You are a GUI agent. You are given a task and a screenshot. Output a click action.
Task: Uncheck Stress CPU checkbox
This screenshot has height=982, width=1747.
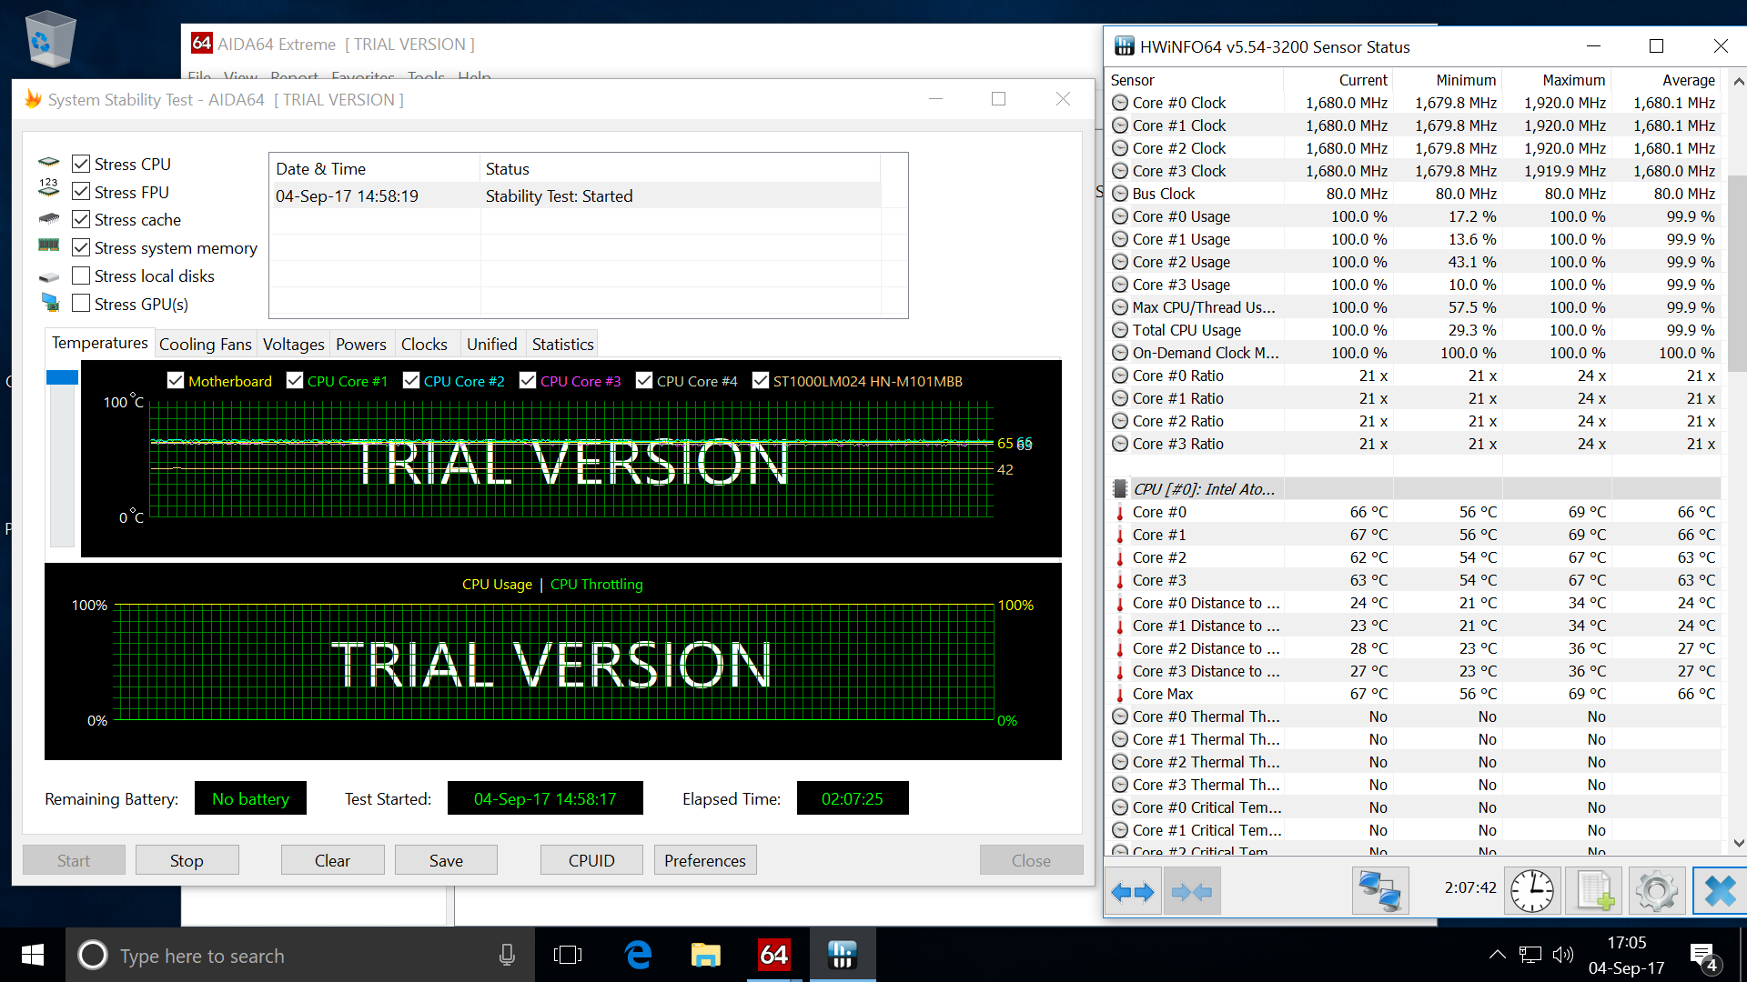[81, 164]
